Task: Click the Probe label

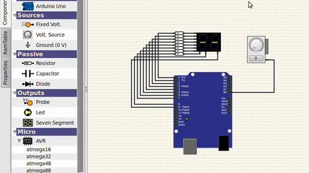Action: tap(43, 102)
